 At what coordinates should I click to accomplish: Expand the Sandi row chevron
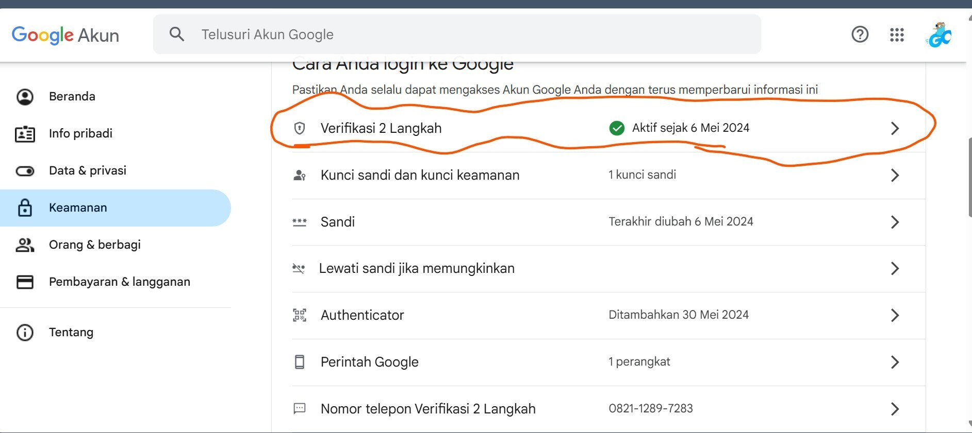click(x=895, y=222)
